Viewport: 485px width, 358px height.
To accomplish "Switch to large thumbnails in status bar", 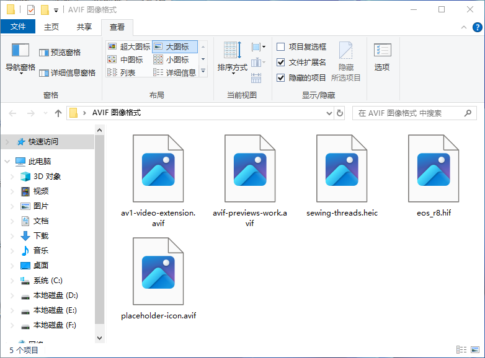I will point(475,350).
